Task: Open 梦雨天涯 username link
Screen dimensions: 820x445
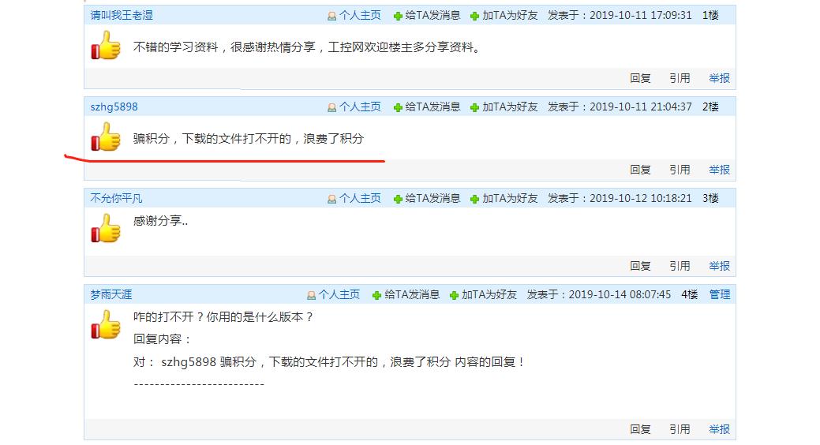Action: click(x=111, y=294)
